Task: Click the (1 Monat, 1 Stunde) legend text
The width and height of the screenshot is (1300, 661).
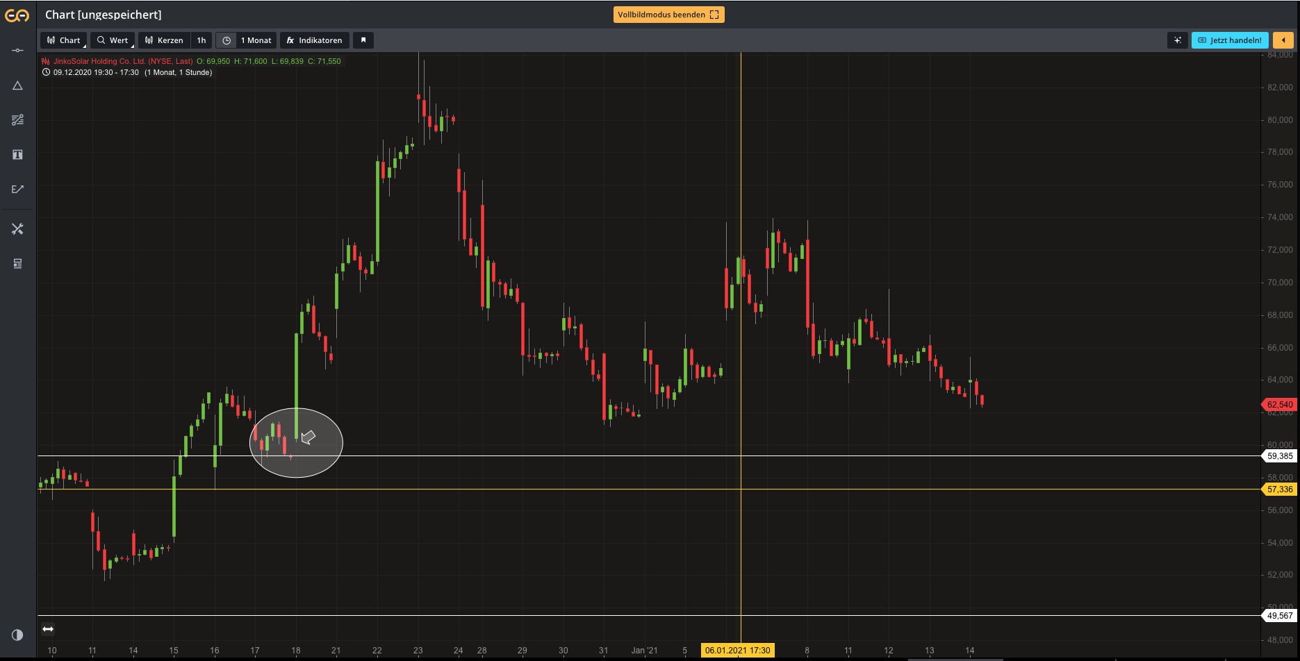Action: click(179, 72)
